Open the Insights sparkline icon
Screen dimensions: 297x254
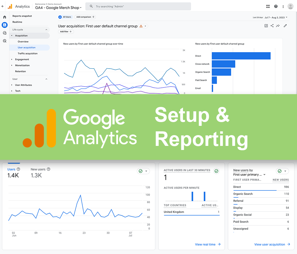click(278, 26)
